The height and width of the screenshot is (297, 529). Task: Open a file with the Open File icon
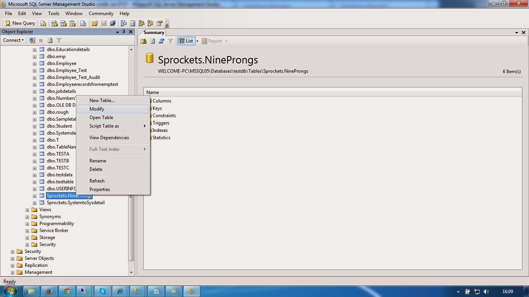click(x=95, y=23)
